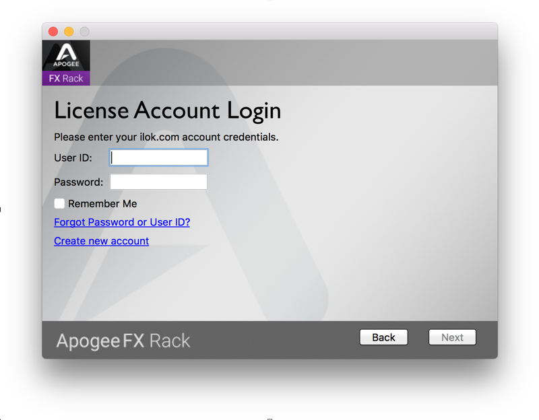Screen dimensions: 539x420
Task: Follow the Create new account link
Action: [x=102, y=241]
